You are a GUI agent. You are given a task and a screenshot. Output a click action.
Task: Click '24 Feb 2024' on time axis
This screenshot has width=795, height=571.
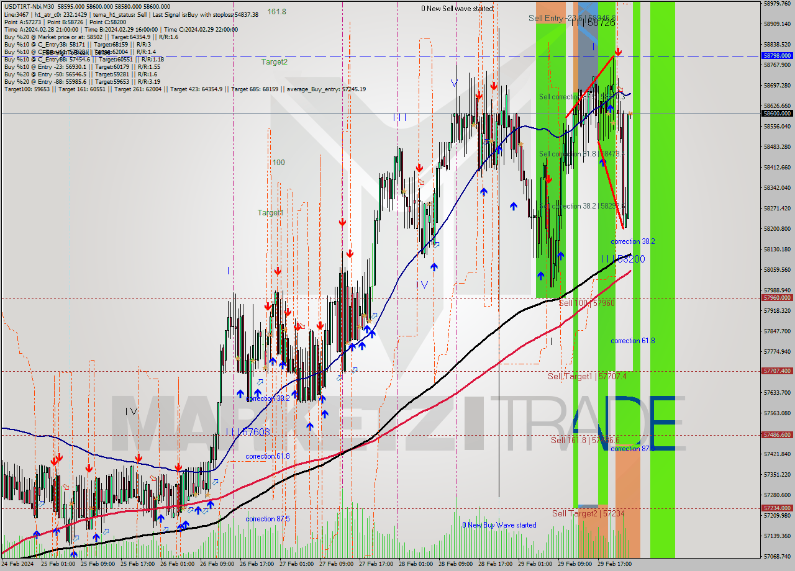point(17,564)
